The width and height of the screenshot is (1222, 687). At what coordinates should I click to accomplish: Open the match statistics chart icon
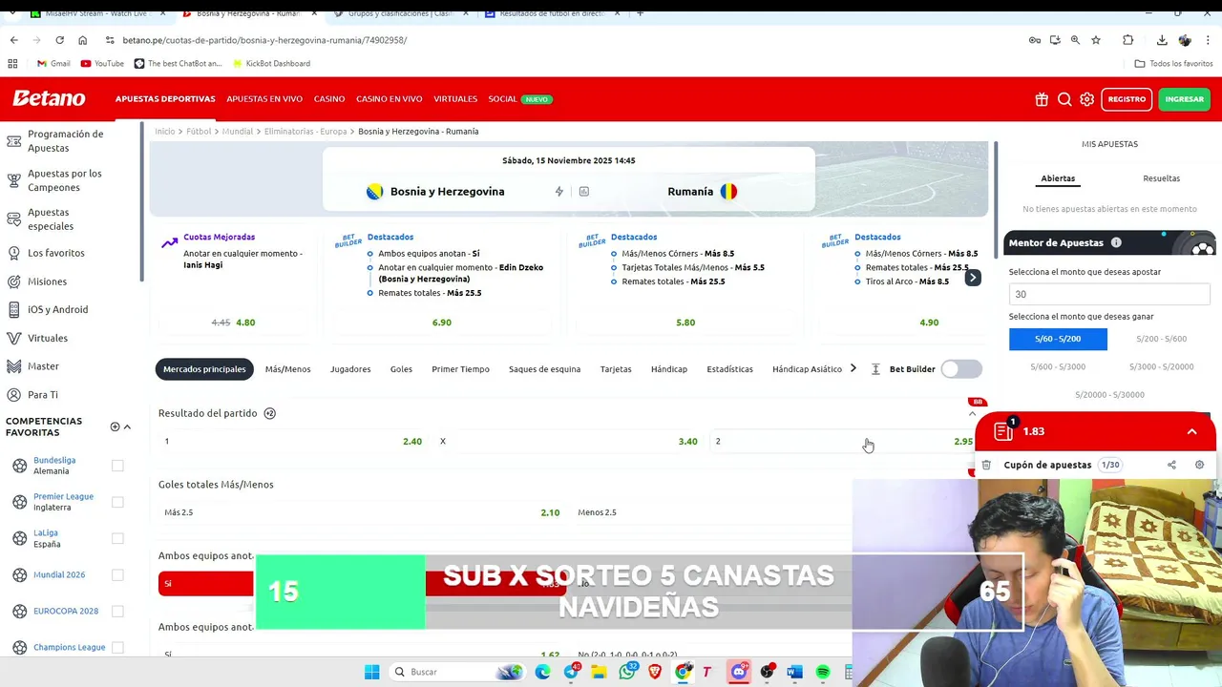click(x=584, y=192)
